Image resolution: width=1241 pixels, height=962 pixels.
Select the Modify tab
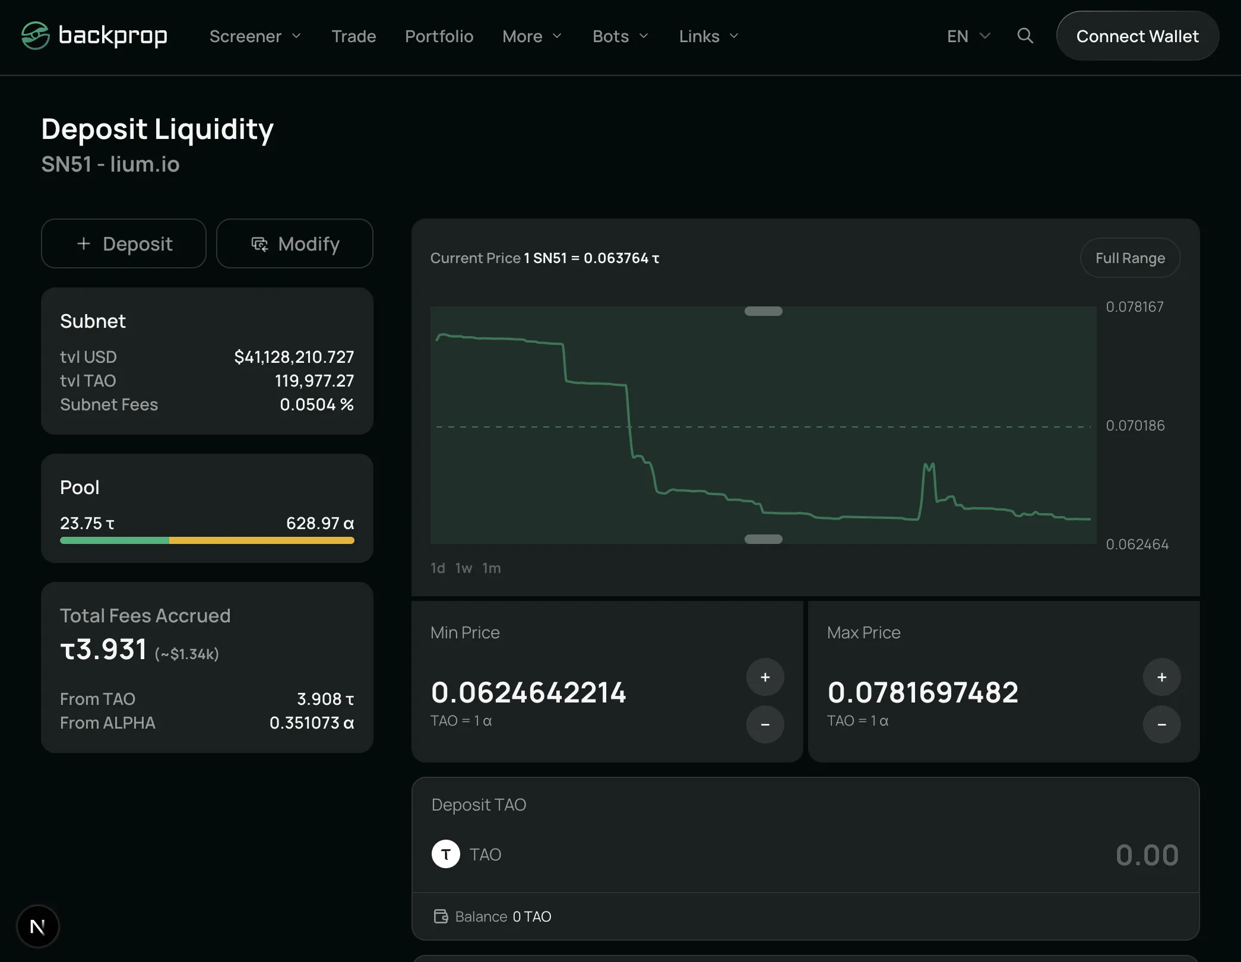point(295,243)
